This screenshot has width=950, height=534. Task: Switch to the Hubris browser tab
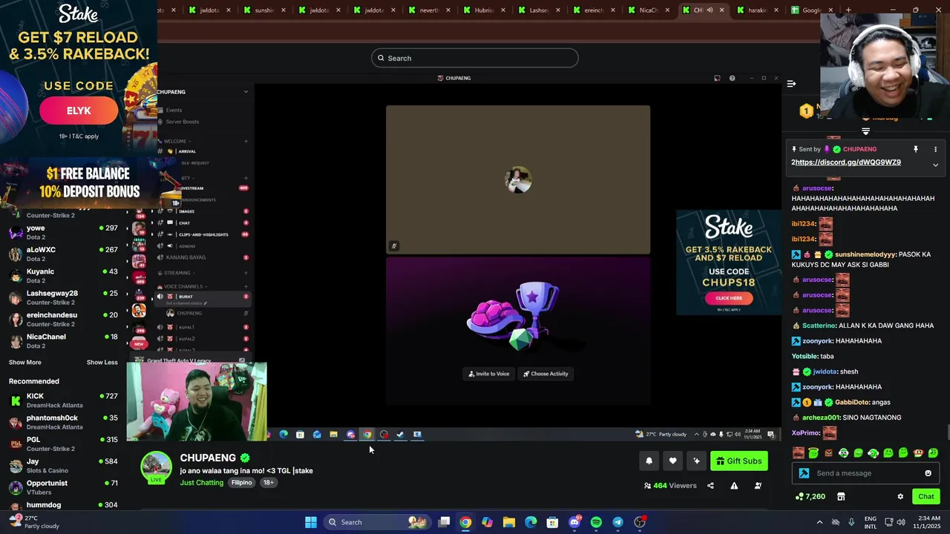click(x=484, y=10)
